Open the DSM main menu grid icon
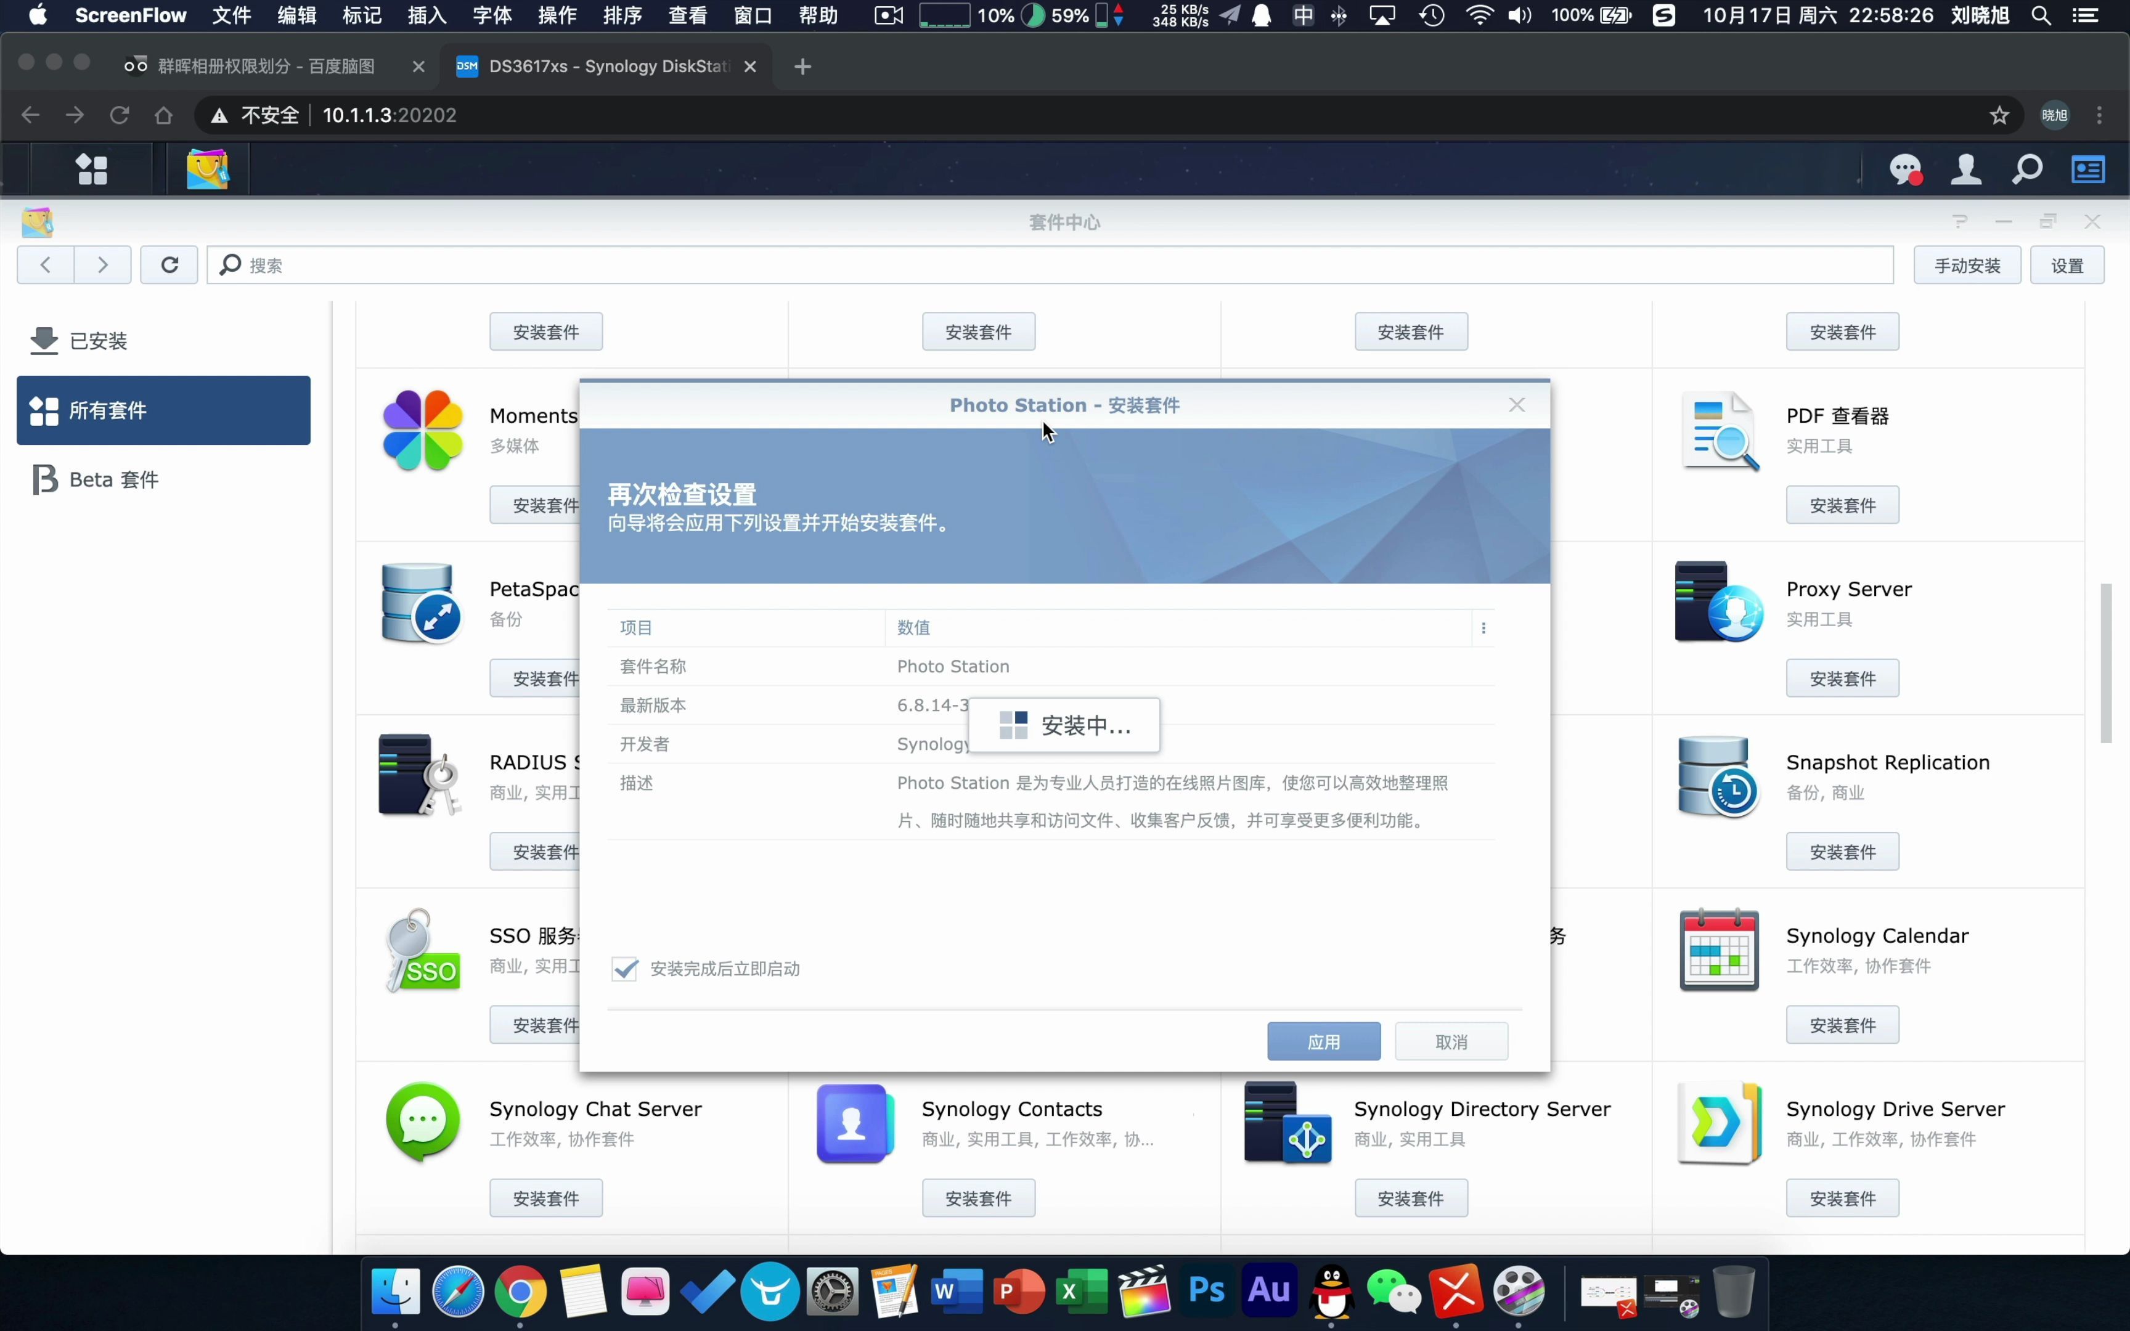This screenshot has width=2130, height=1331. [92, 169]
